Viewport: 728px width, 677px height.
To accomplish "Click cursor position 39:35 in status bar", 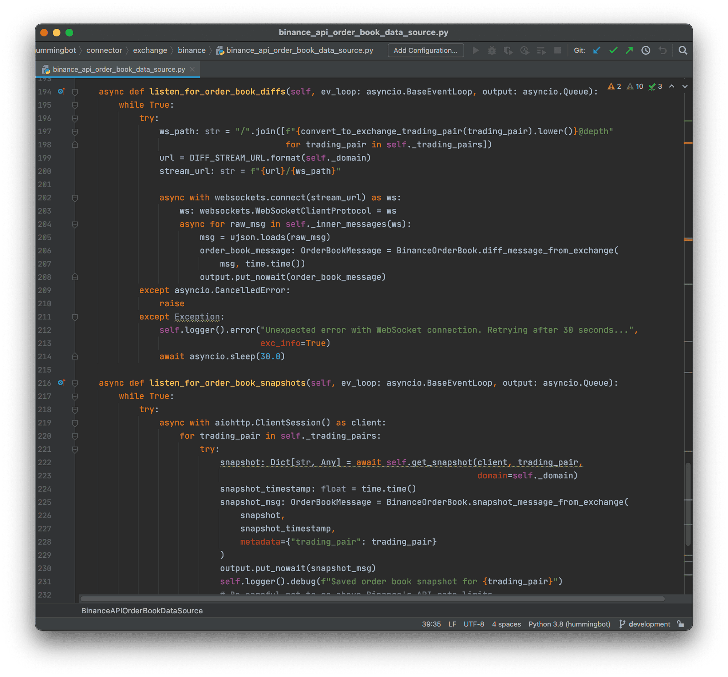I will point(431,624).
